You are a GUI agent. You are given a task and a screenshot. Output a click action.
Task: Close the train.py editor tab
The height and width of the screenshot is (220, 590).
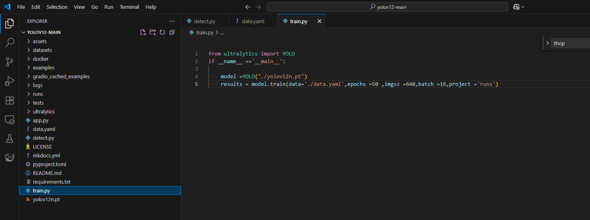319,21
